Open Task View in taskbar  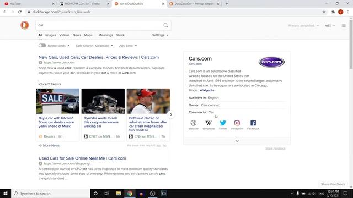coord(106,193)
